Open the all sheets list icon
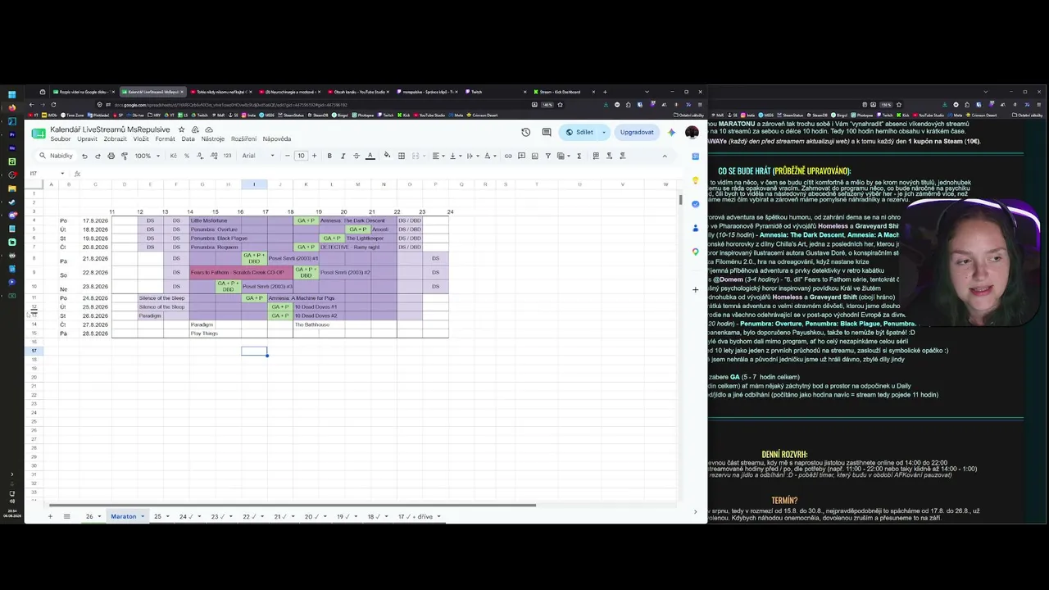The height and width of the screenshot is (590, 1049). (67, 517)
